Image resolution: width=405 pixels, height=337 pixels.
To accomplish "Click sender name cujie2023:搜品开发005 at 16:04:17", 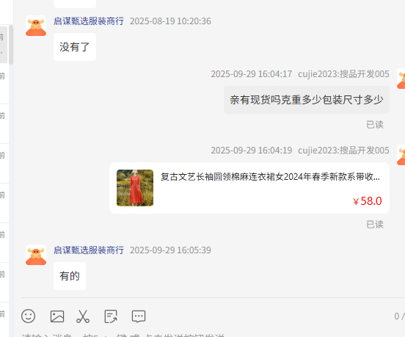I will click(343, 74).
